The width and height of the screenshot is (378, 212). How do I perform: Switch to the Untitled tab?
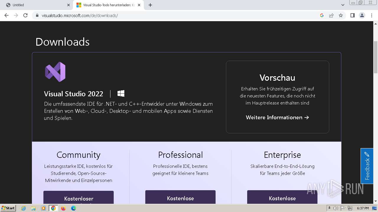(x=37, y=5)
